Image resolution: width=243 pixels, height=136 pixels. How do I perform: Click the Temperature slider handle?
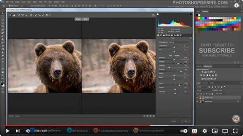pos(174,48)
